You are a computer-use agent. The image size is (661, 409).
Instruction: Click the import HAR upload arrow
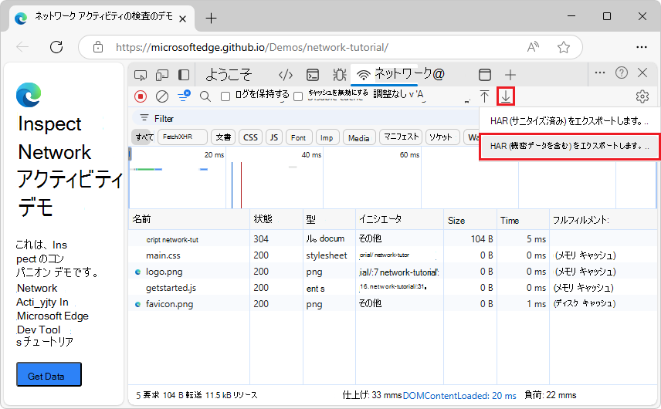pyautogui.click(x=484, y=96)
